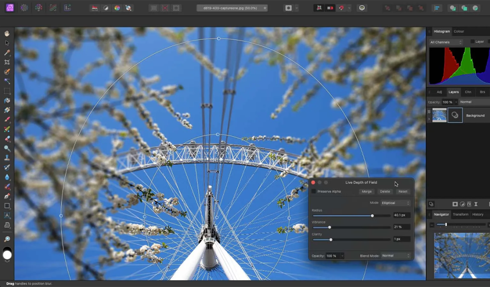Click the Mask Layer icon below Layers list
This screenshot has width=490, height=287.
click(455, 204)
